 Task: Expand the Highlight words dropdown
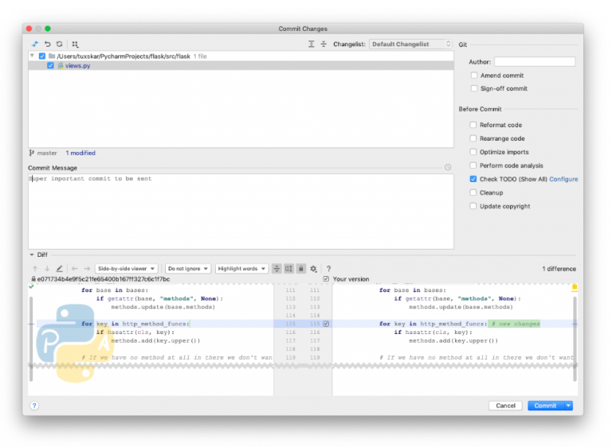tap(241, 269)
